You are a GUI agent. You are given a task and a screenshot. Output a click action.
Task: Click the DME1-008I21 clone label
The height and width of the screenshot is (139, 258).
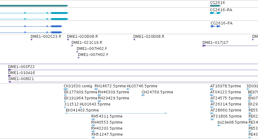point(21,79)
